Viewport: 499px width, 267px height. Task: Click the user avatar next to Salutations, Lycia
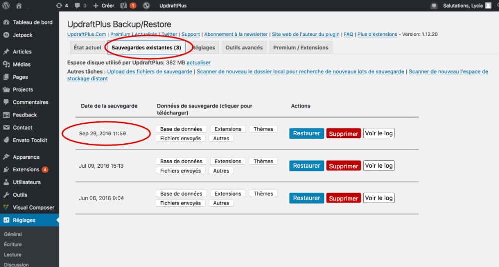(488, 5)
